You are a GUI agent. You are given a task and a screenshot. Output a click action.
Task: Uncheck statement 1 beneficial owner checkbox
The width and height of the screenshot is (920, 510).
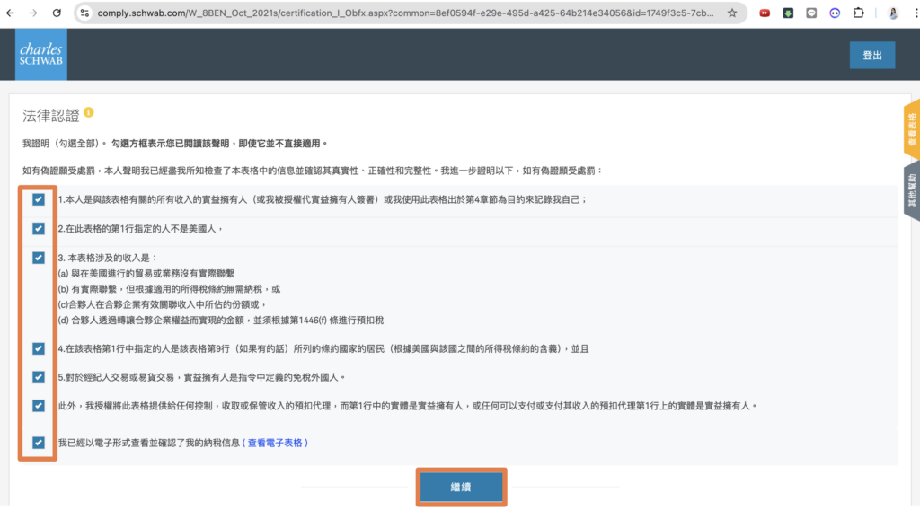point(38,199)
